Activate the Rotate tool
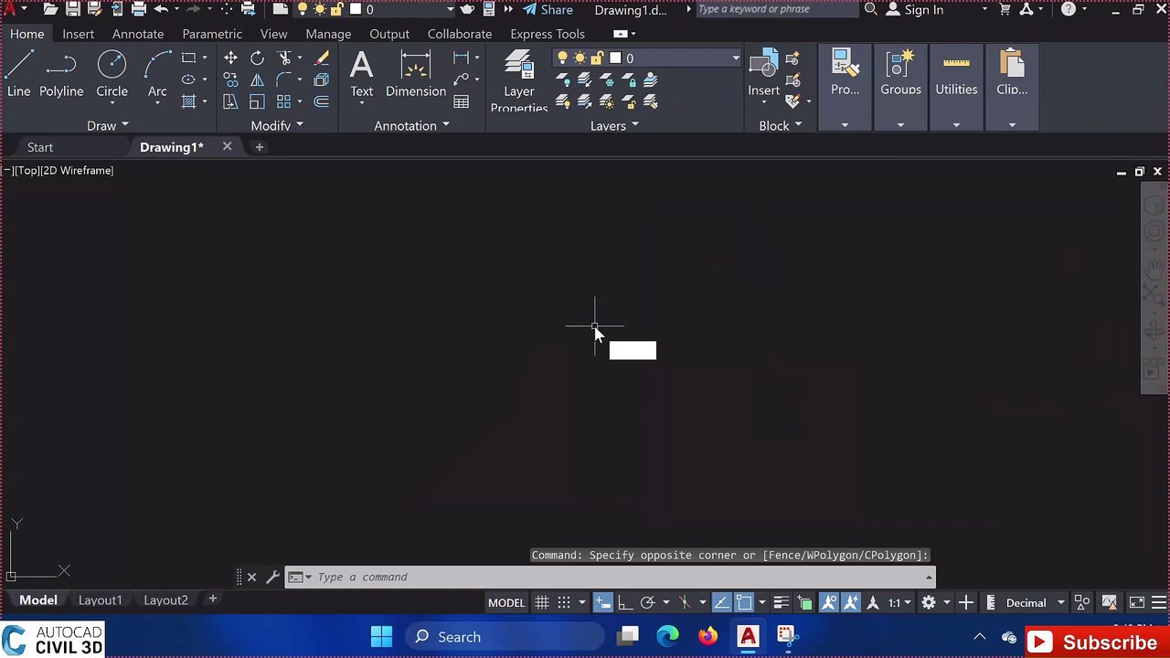This screenshot has height=658, width=1170. pos(257,58)
